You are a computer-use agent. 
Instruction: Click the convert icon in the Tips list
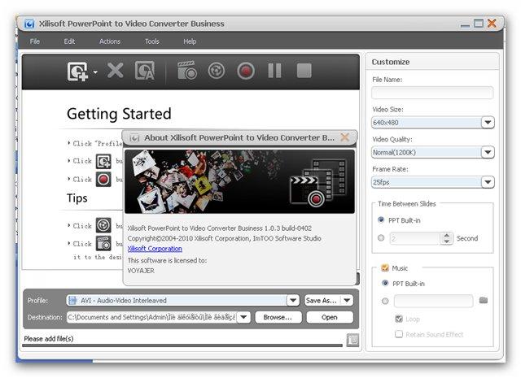tap(103, 225)
